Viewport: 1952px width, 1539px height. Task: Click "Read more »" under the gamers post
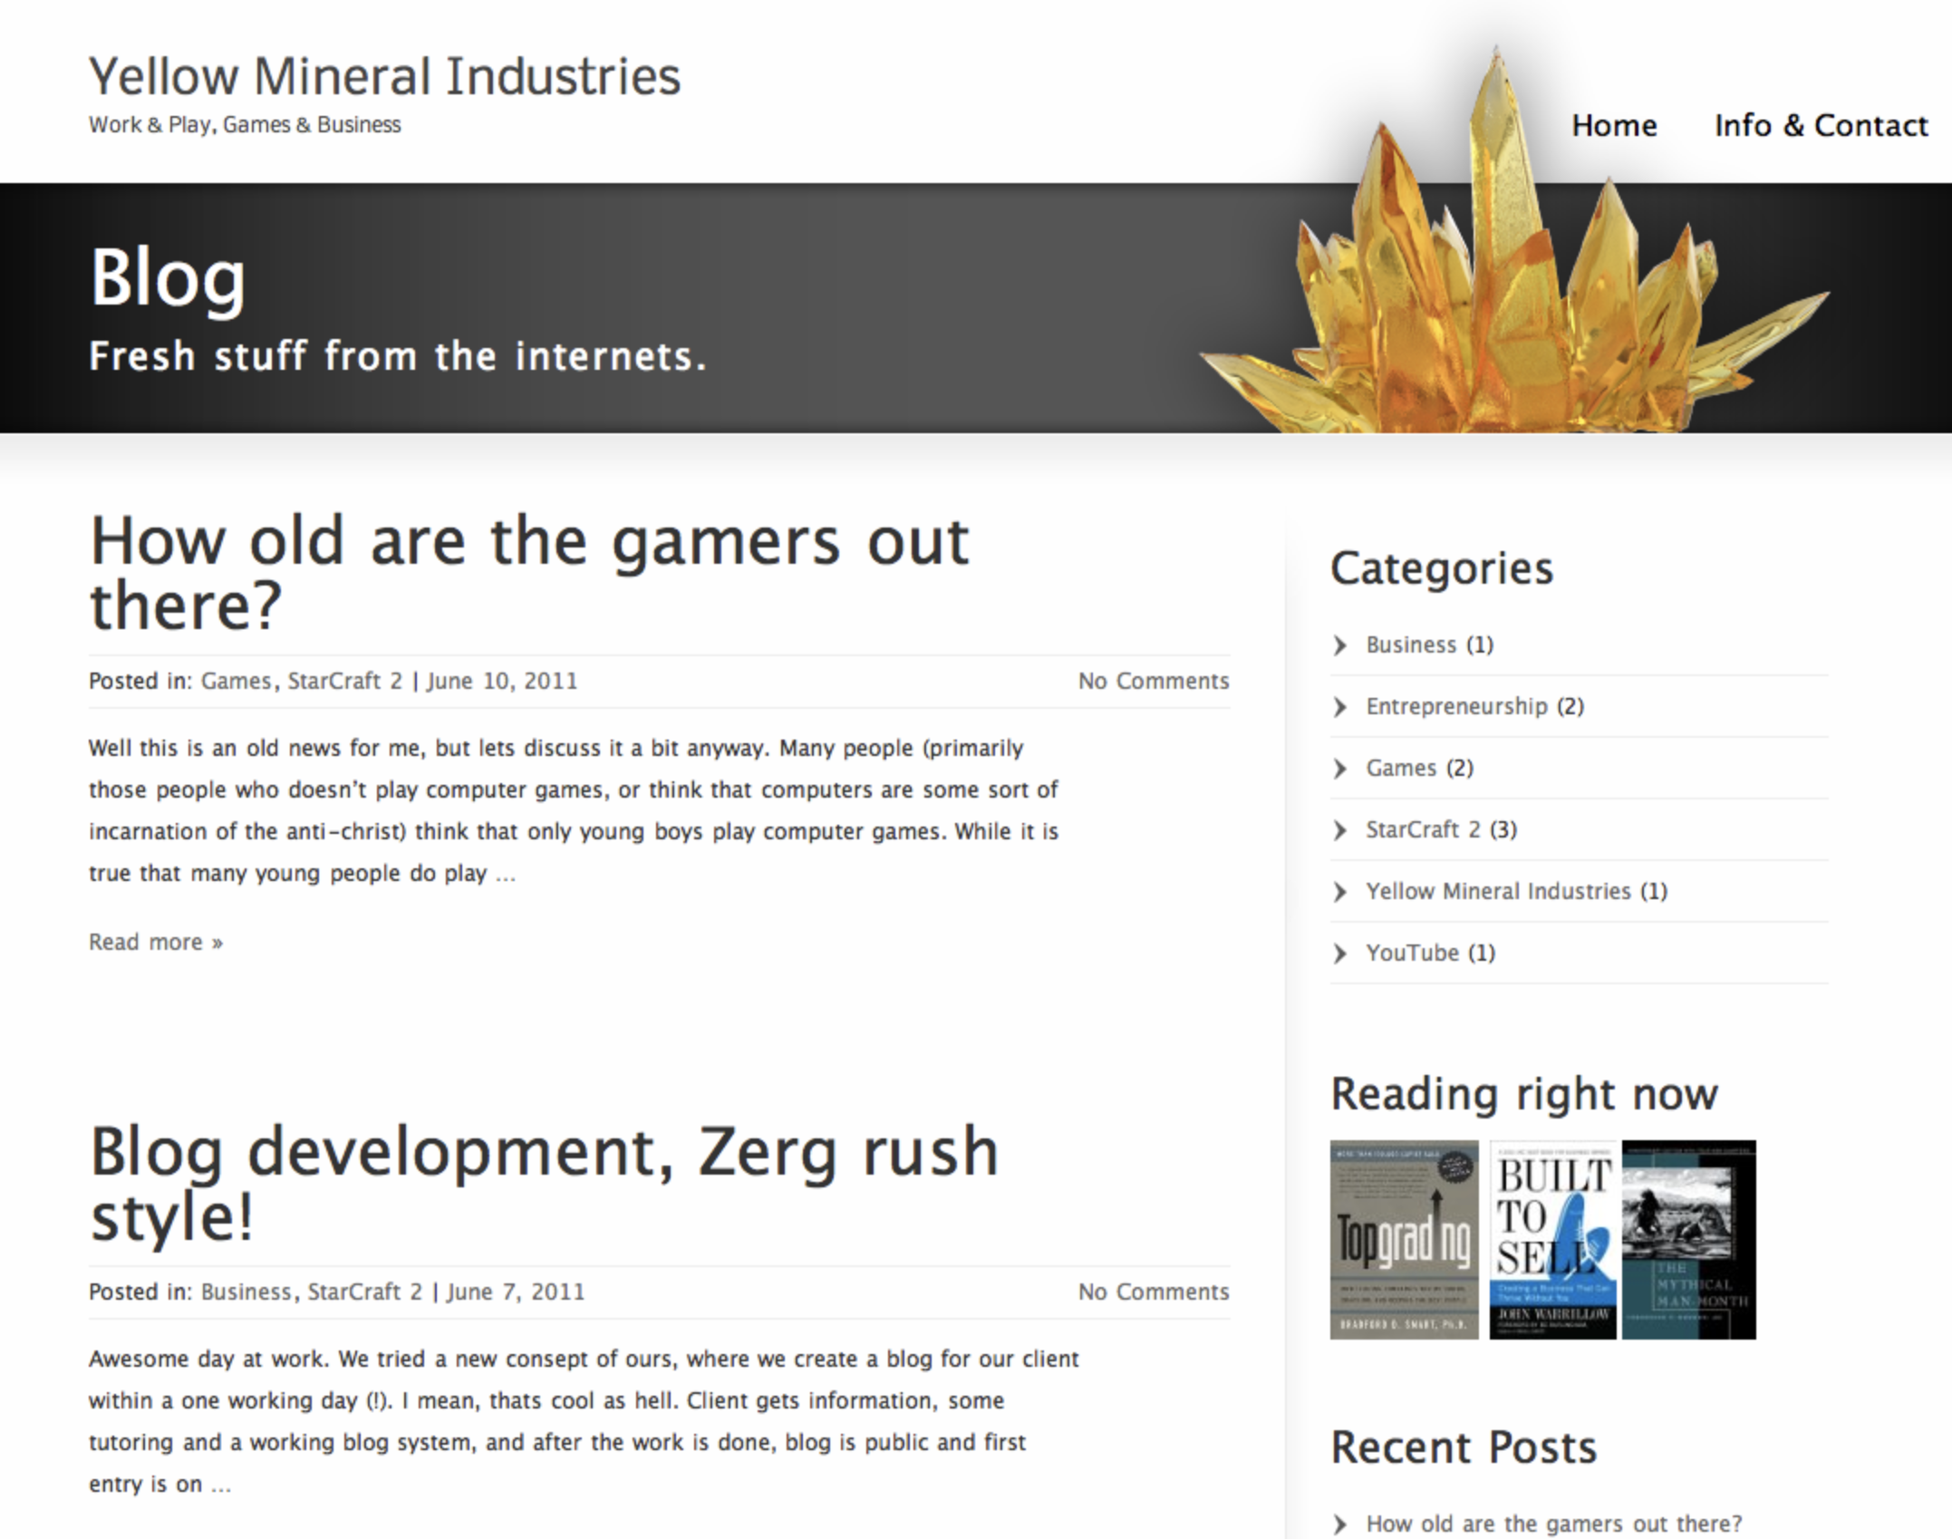(154, 942)
